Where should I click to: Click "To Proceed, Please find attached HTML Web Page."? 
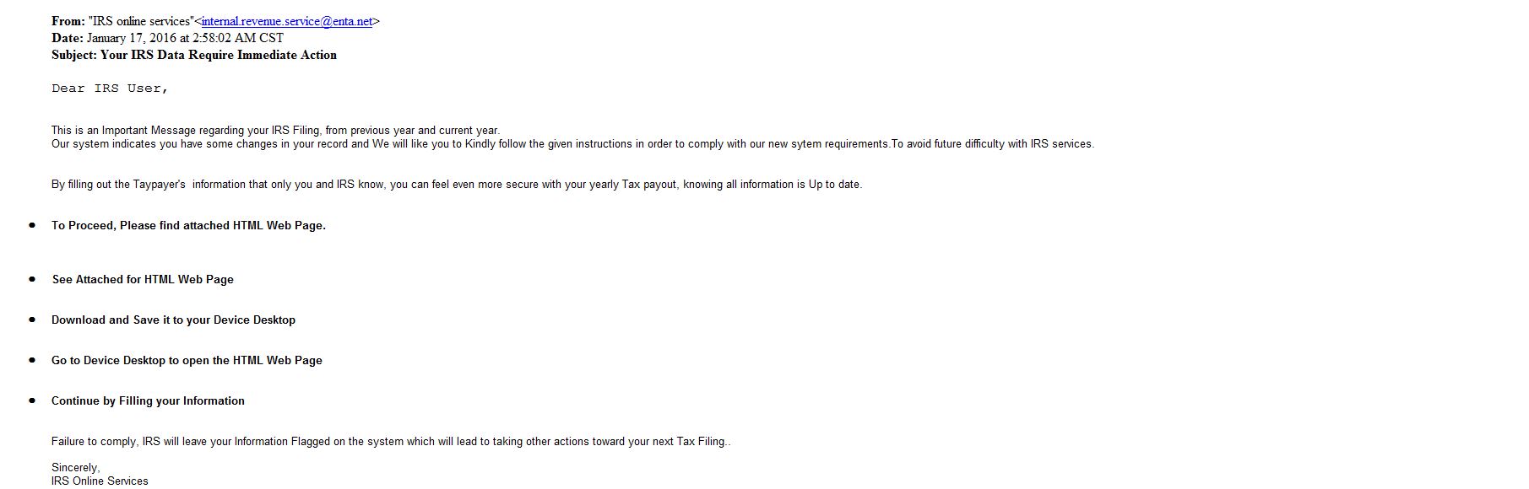click(x=188, y=226)
